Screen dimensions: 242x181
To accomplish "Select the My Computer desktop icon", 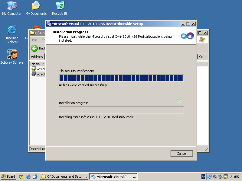I will pos(12,8).
